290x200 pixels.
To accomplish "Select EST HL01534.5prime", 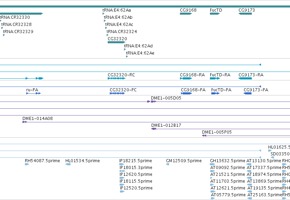I will click(x=68, y=164).
